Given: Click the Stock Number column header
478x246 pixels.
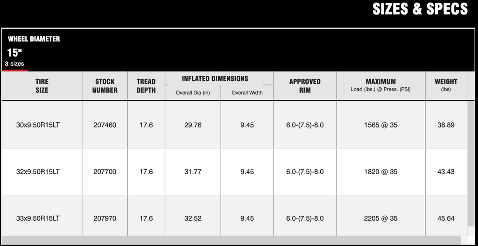Looking at the screenshot, I should click(x=105, y=86).
